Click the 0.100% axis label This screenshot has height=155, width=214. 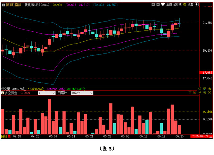click(x=208, y=119)
